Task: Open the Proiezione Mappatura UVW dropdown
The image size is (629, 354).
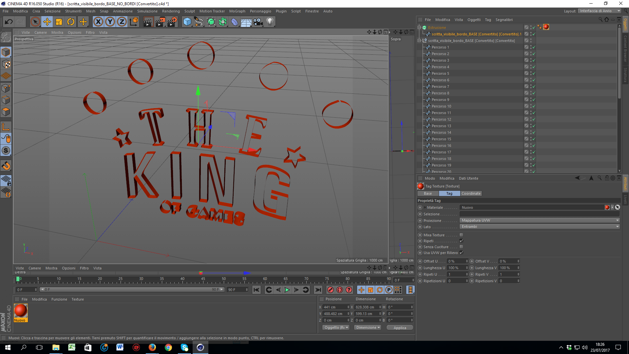Action: pyautogui.click(x=540, y=220)
